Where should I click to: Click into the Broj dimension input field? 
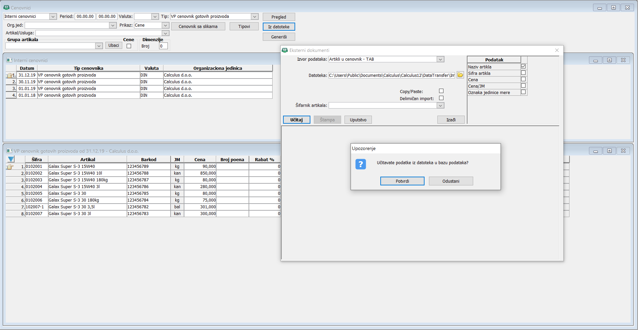[163, 46]
